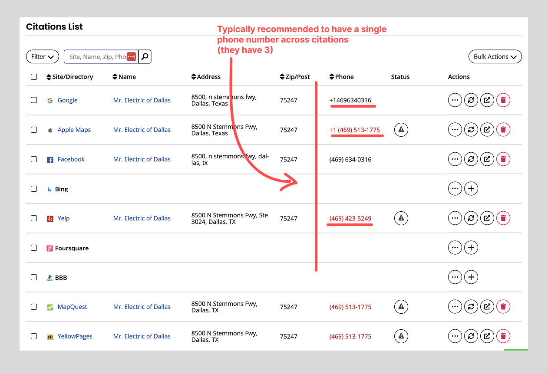
Task: Open the MapQuest directory link
Action: (73, 307)
